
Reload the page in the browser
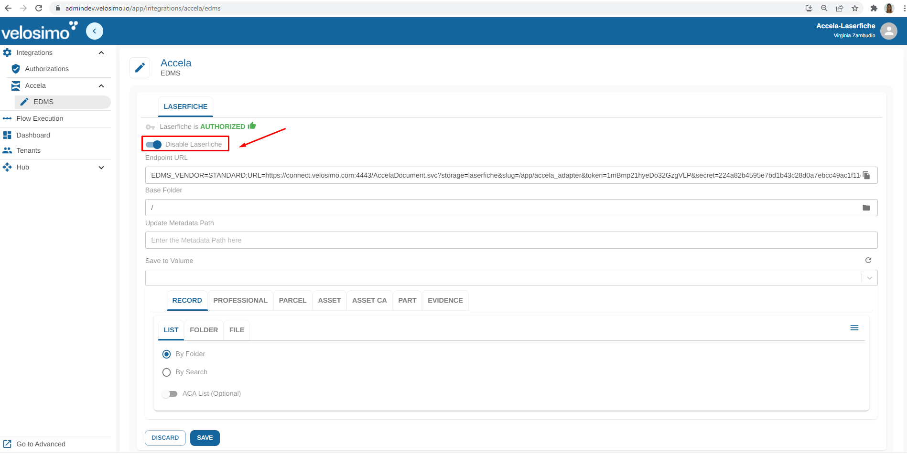point(39,8)
